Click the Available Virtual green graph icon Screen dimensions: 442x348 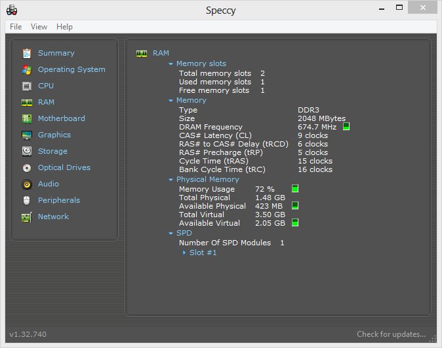click(295, 222)
